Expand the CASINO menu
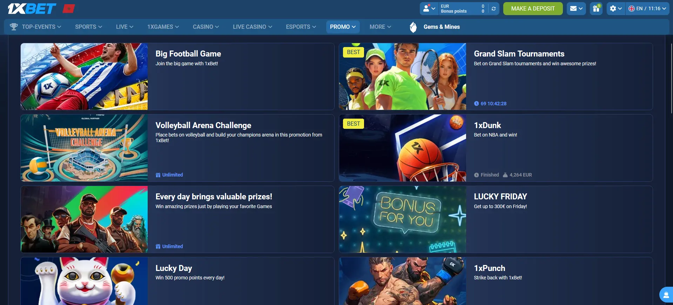 pos(206,27)
